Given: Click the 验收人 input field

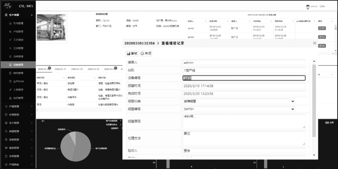Looking at the screenshot, I should click(x=244, y=151).
